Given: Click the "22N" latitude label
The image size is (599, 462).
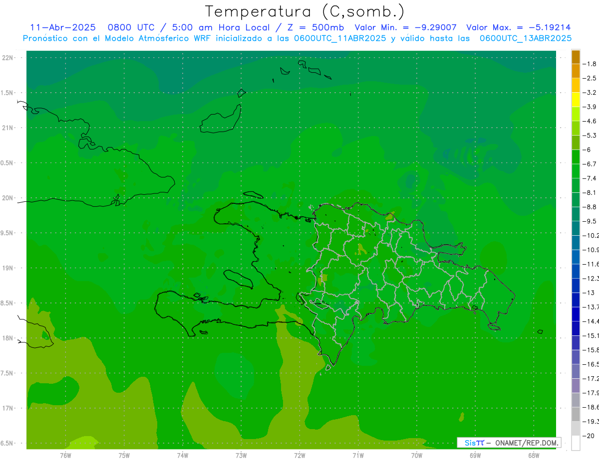Looking at the screenshot, I should click(7, 58).
